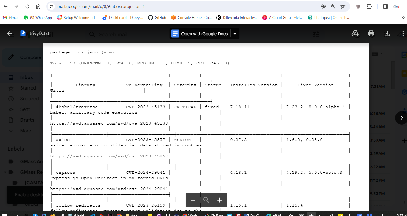Add file to Google Drive
Viewport: 407px width, 216px height.
click(x=355, y=33)
